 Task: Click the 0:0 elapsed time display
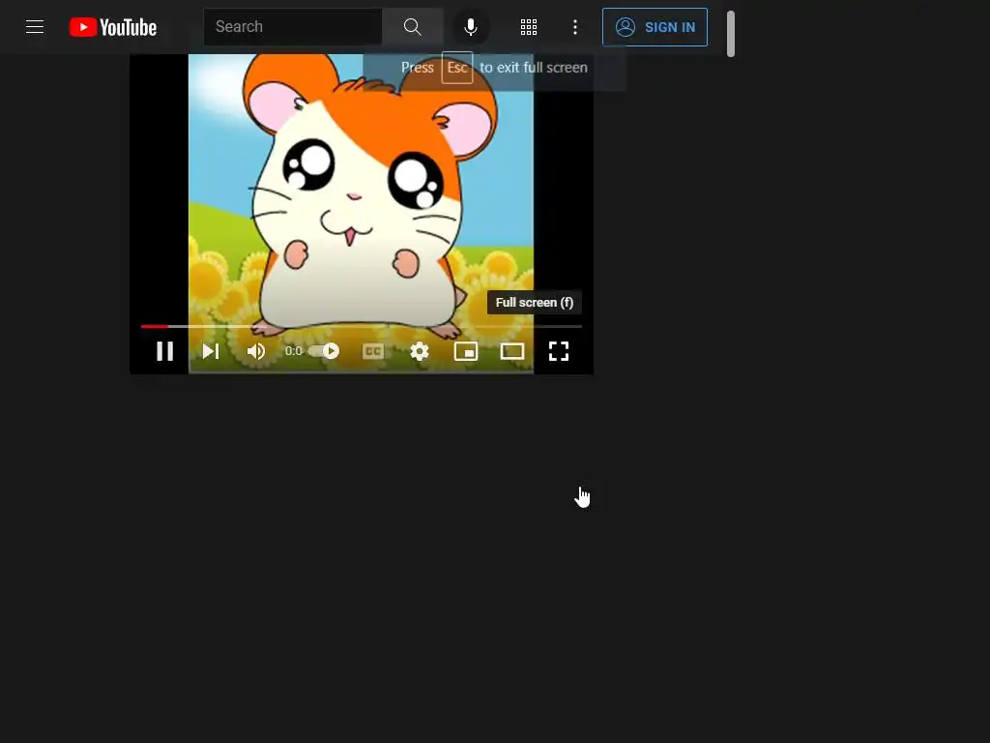tap(294, 350)
